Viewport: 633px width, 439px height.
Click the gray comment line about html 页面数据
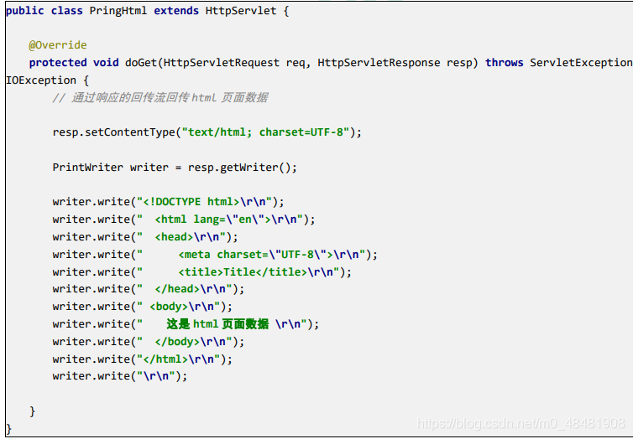click(x=160, y=98)
